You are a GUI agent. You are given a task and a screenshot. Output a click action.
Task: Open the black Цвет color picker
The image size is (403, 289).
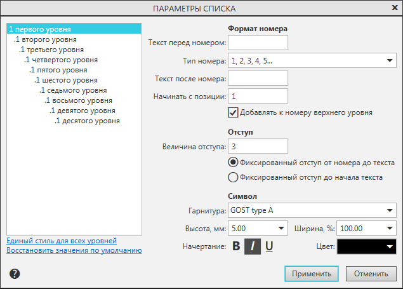(367, 246)
